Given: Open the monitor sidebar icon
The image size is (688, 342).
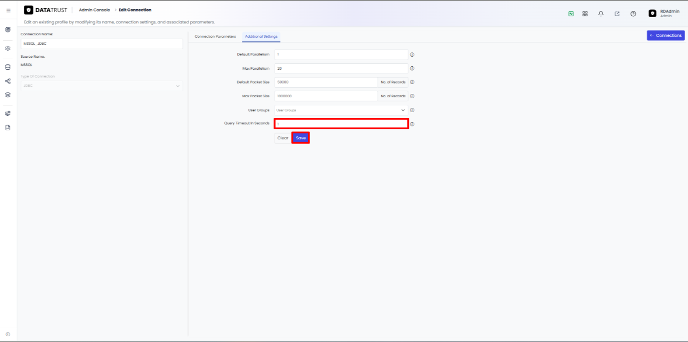Looking at the screenshot, I should (x=8, y=114).
